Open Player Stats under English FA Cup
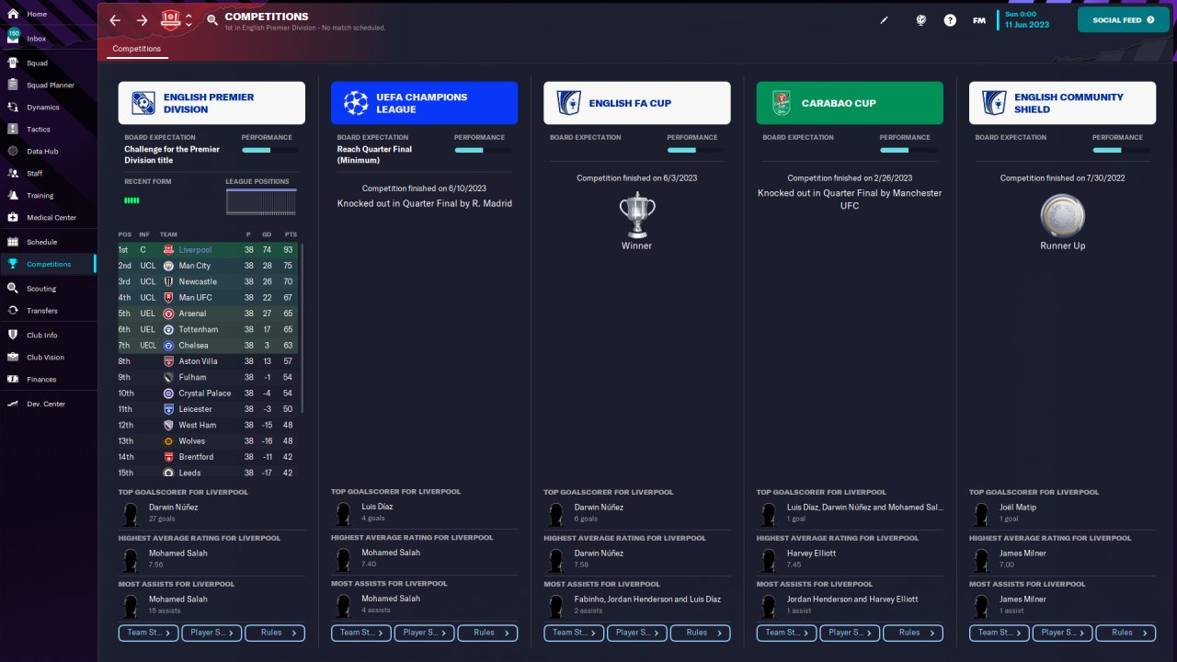Image resolution: width=1177 pixels, height=662 pixels. [x=637, y=633]
